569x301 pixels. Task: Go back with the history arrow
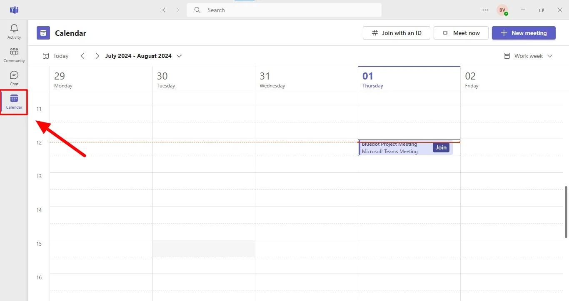tap(164, 10)
